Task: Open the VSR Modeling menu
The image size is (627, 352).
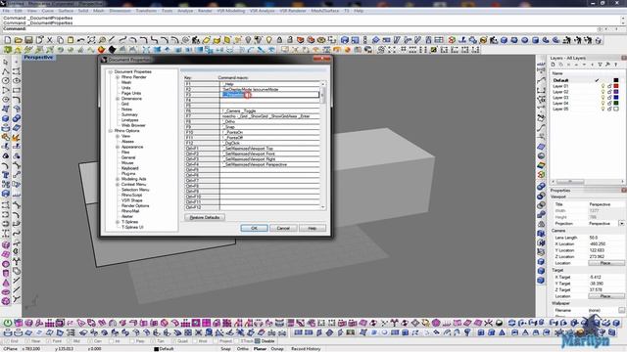Action: click(x=231, y=11)
